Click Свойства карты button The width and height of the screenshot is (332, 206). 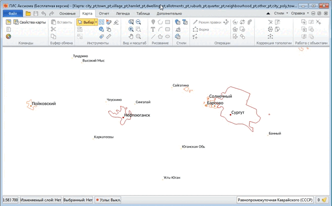pyautogui.click(x=30, y=22)
